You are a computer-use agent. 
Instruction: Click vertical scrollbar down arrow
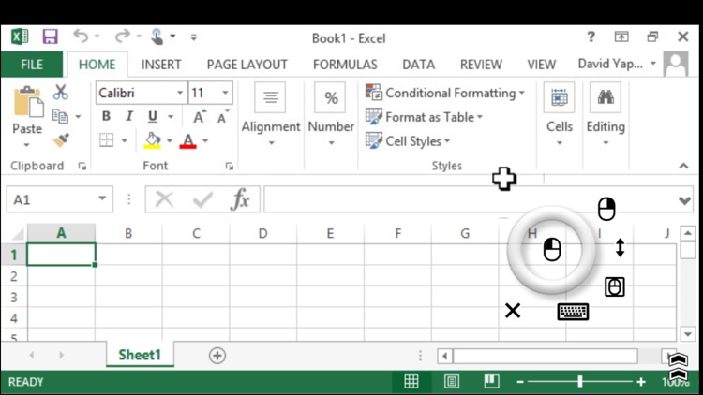tap(687, 333)
